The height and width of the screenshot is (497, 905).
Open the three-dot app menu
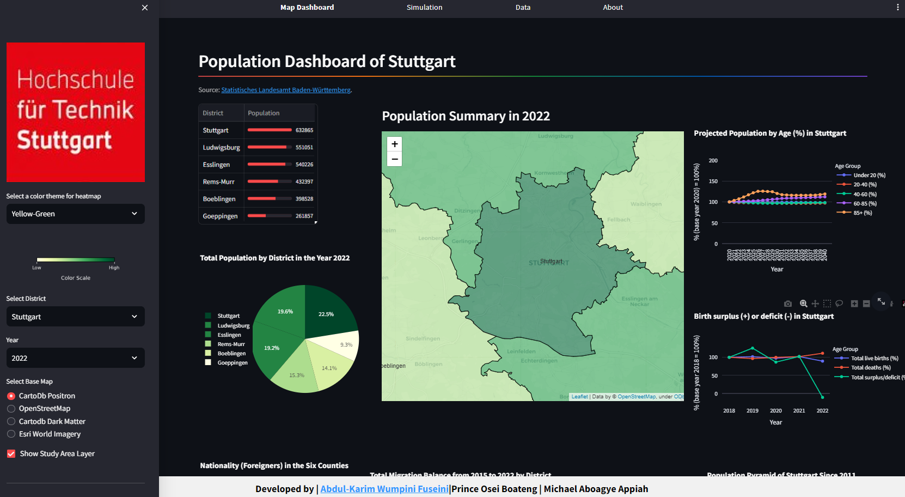[x=898, y=7]
